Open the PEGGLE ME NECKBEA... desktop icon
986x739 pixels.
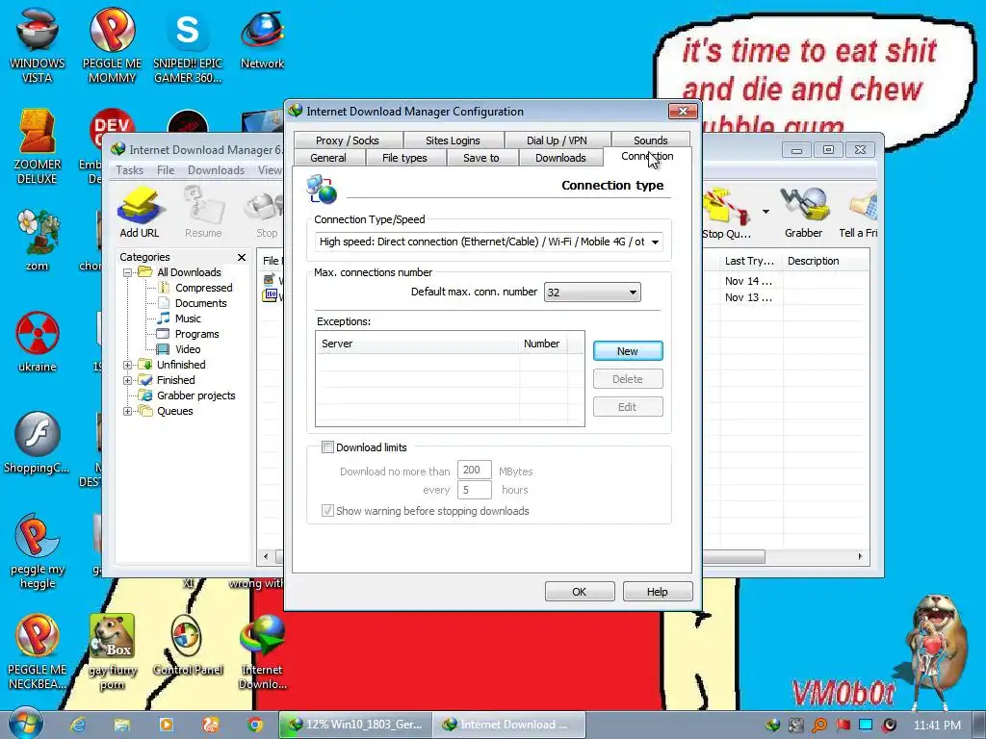[38, 652]
